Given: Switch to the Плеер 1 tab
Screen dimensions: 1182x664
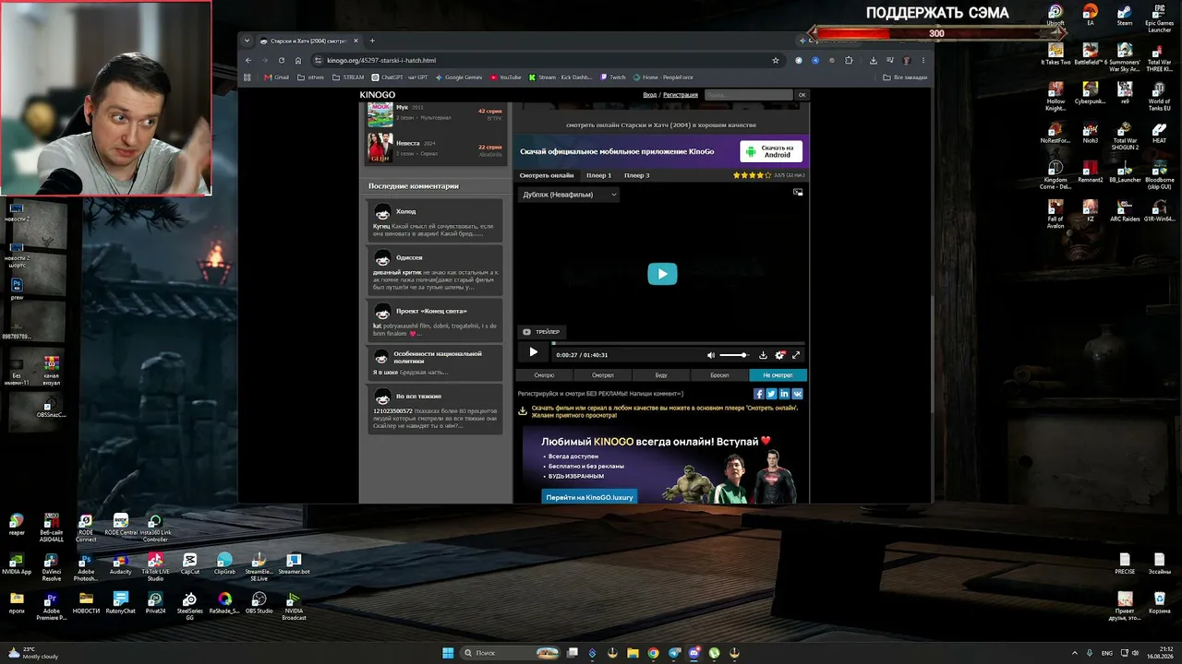Looking at the screenshot, I should [x=598, y=175].
